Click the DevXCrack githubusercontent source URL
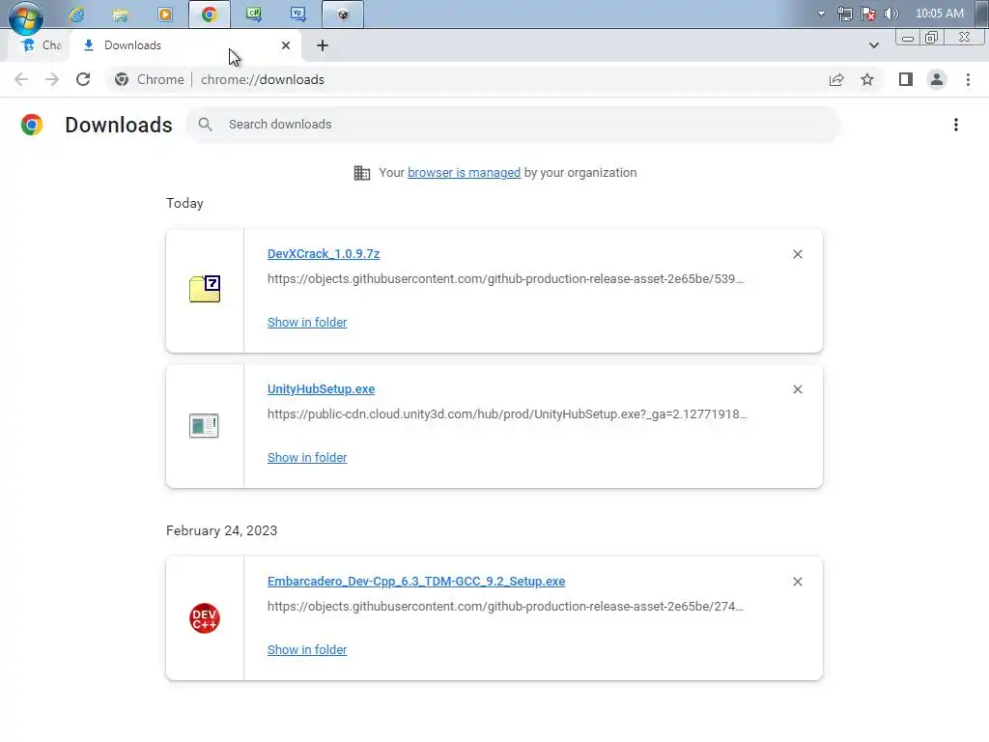 coord(505,279)
